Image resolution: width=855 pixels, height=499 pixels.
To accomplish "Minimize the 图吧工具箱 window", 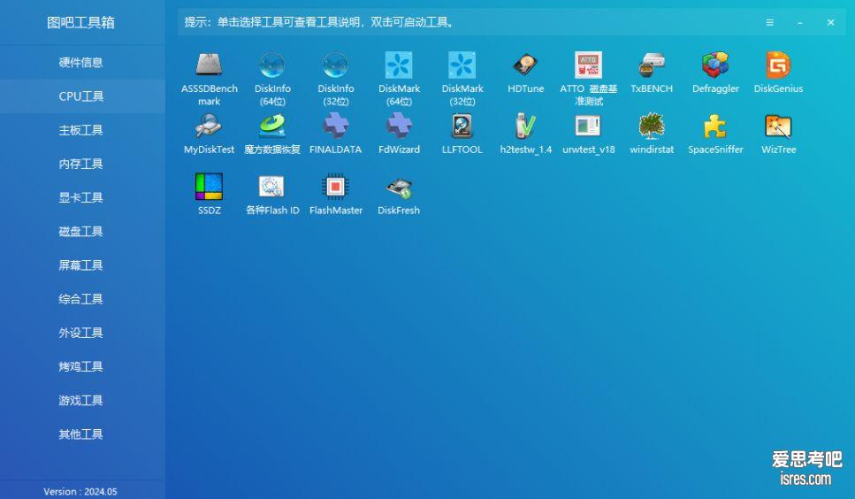I will pos(800,22).
